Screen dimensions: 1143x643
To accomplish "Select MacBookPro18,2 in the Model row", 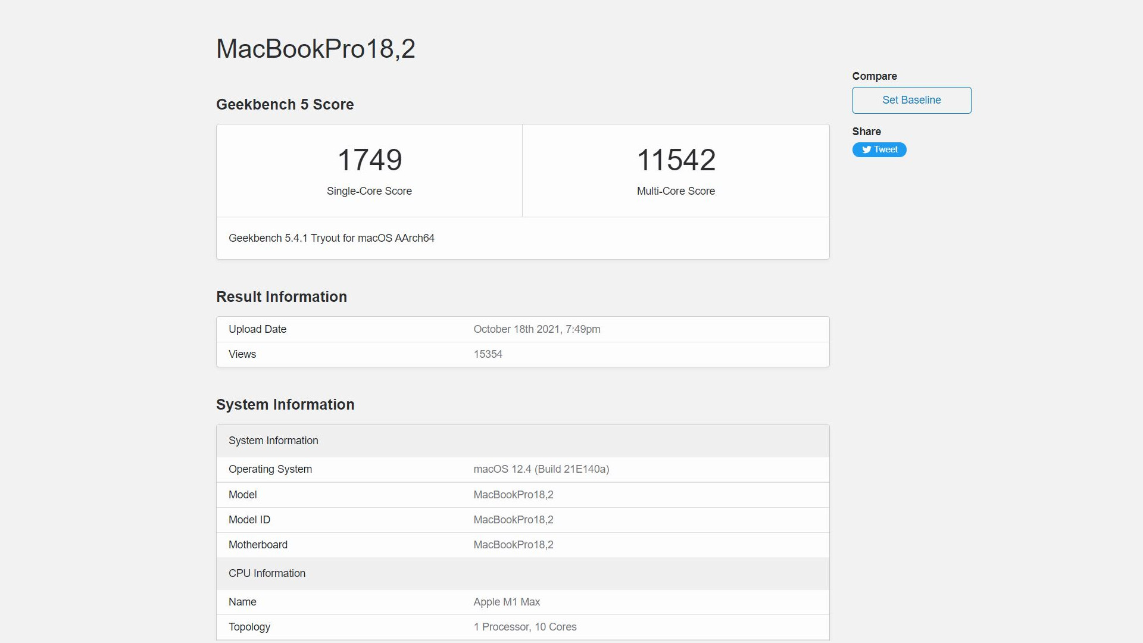I will [x=513, y=495].
